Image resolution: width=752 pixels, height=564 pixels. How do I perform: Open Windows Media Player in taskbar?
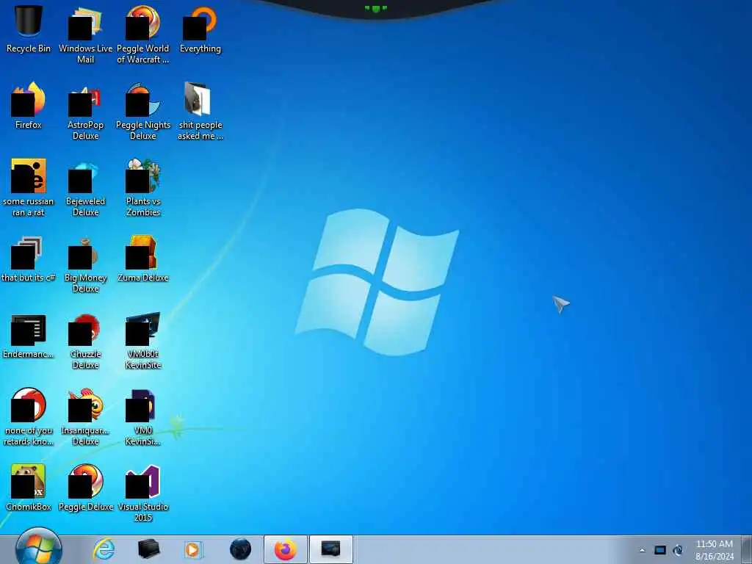(x=193, y=549)
